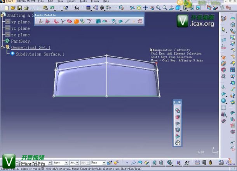Screen dimensions: 237x171
Task: Click the Measure Between icon
Action: pyautogui.click(x=197, y=162)
